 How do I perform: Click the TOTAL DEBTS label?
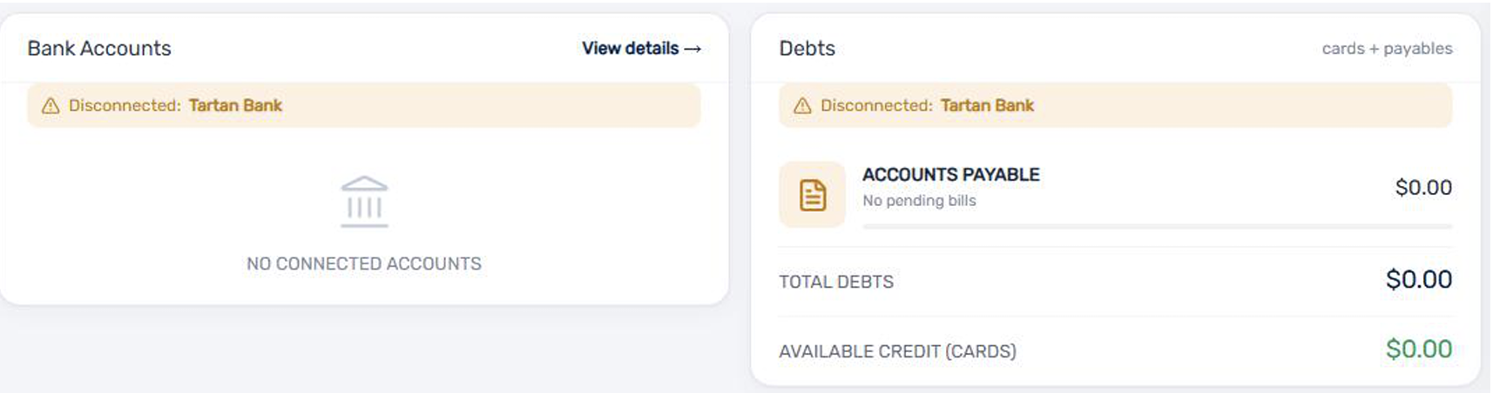click(x=836, y=282)
